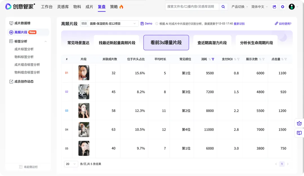304x176 pixels.
Task: Play the video thumbnail in row 03
Action: tap(84, 111)
